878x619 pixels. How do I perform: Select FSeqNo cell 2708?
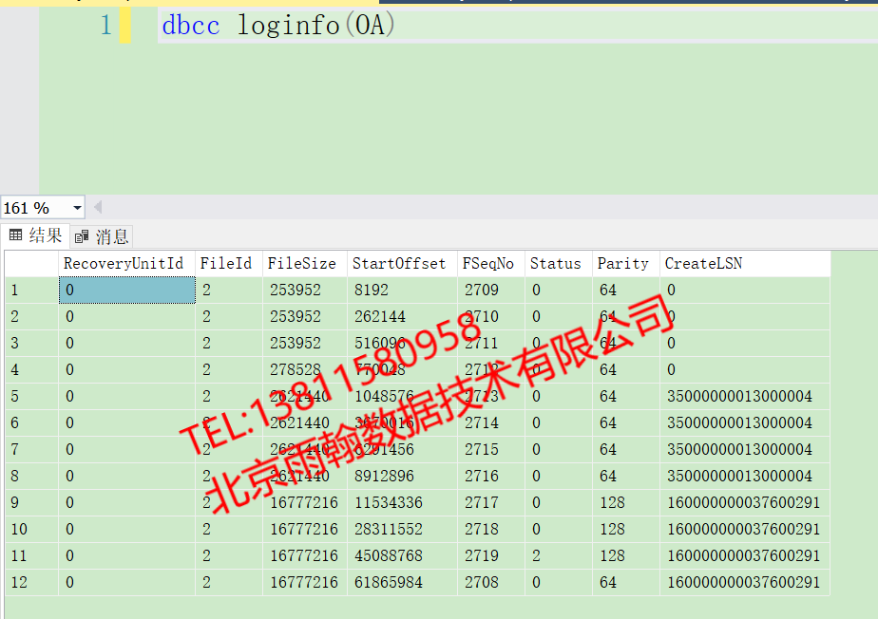(x=490, y=583)
